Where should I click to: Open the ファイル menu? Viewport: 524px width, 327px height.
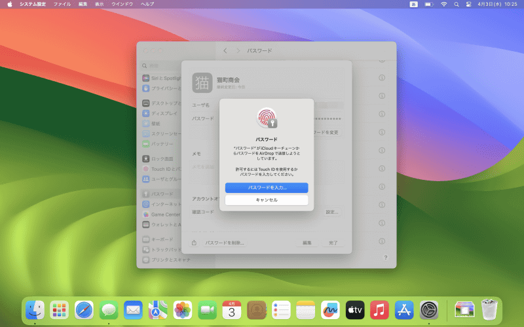click(x=62, y=4)
